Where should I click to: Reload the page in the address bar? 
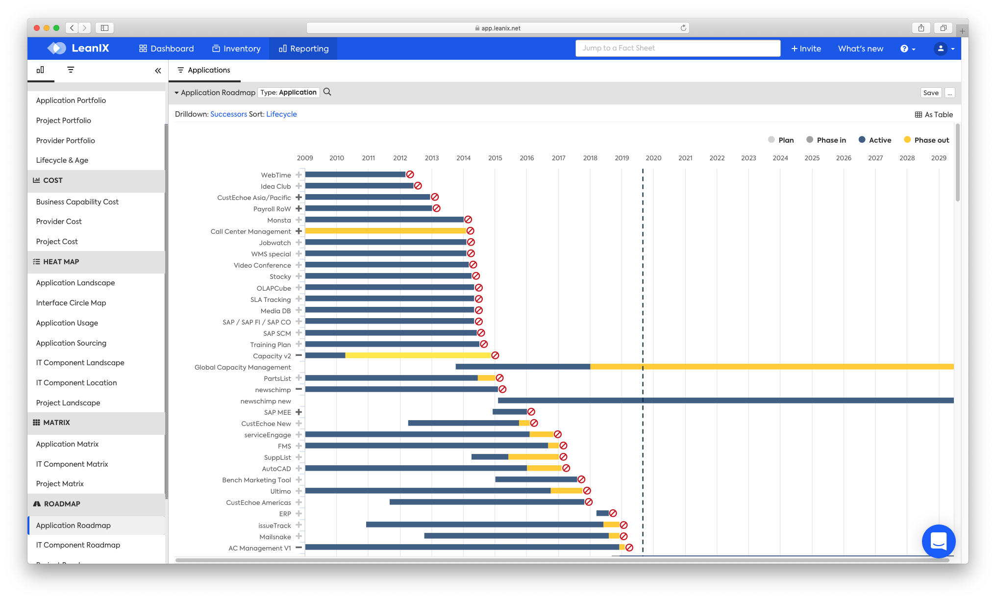coord(683,28)
